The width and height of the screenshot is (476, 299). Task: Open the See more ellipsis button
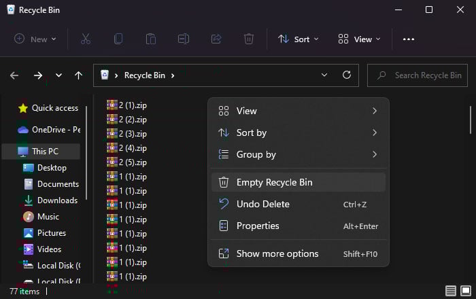pos(409,39)
